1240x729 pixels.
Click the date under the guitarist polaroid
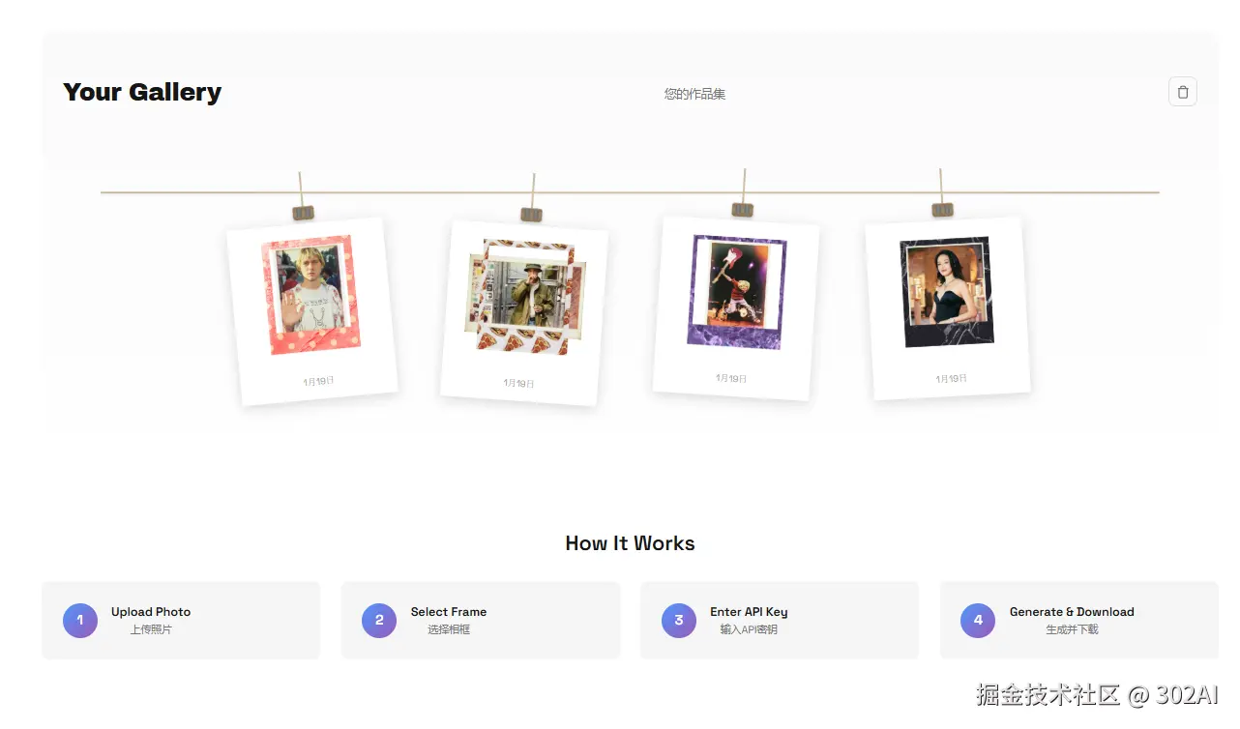point(731,378)
